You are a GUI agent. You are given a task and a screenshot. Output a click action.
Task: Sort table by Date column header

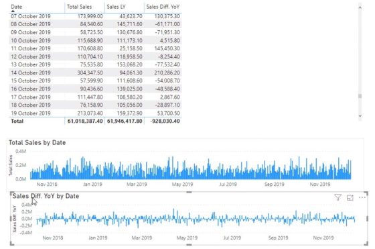click(x=17, y=7)
